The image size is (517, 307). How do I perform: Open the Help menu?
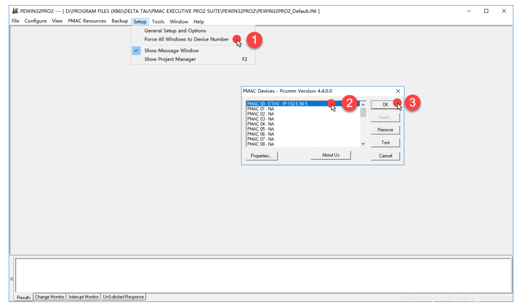point(199,22)
